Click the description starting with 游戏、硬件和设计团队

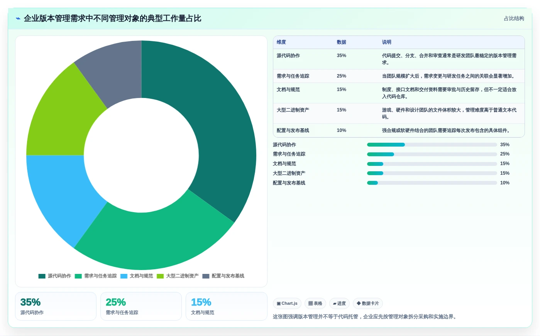pyautogui.click(x=449, y=113)
